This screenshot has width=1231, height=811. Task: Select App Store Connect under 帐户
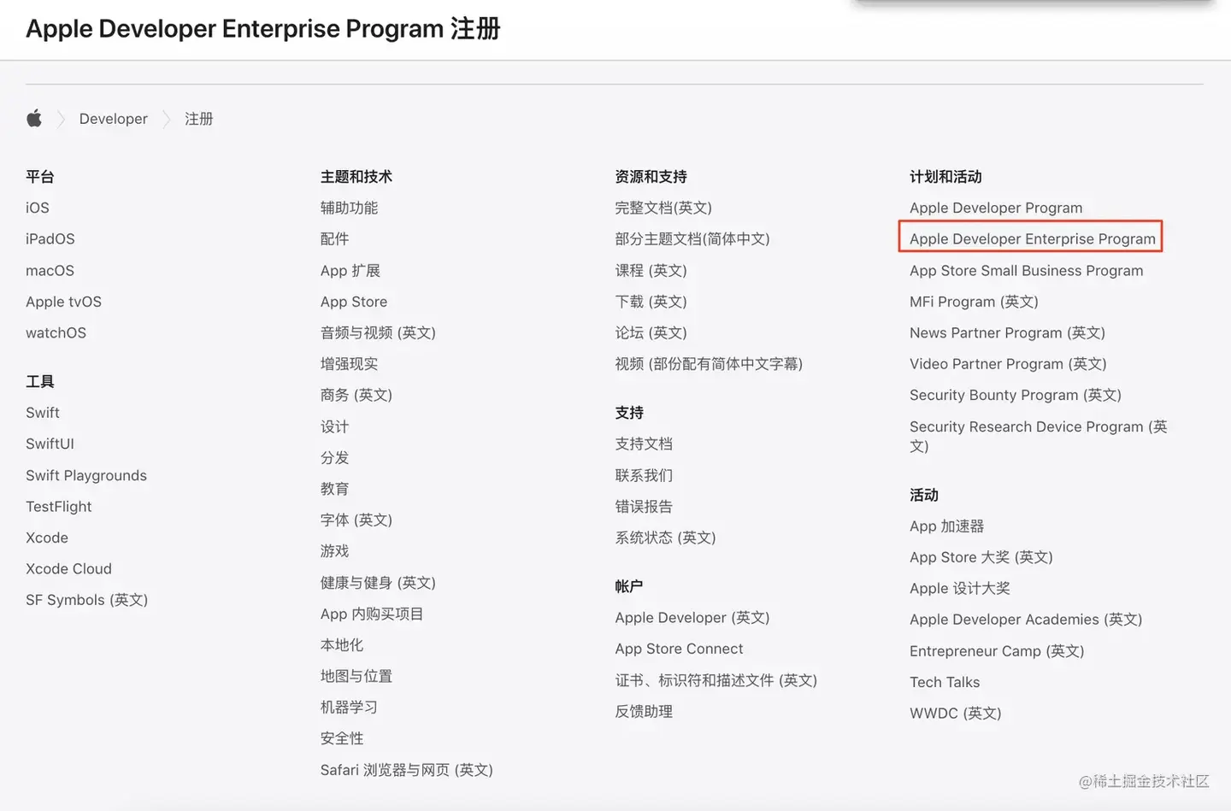(679, 649)
